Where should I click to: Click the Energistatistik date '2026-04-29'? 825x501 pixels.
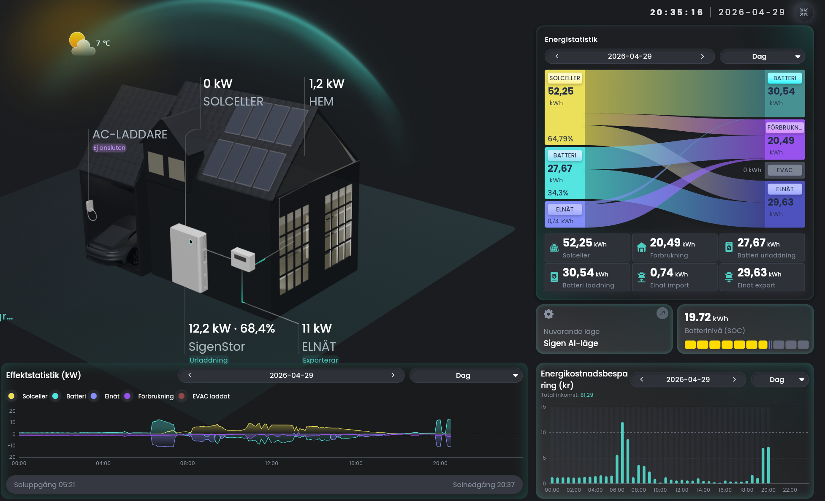630,56
